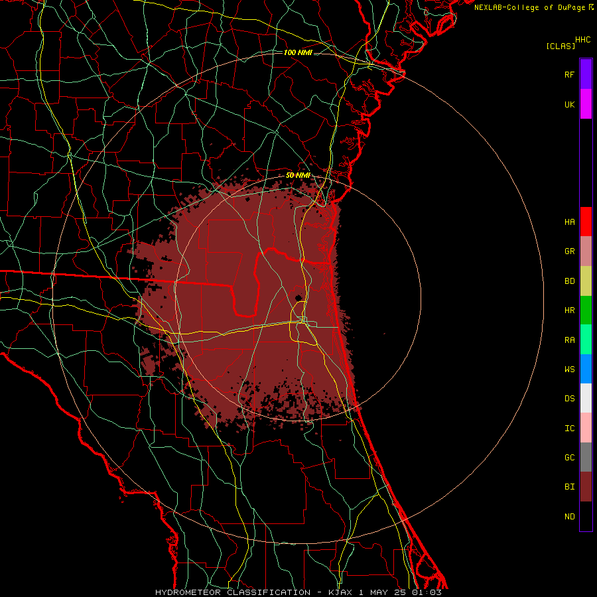Viewport: 597px width, 597px height.
Task: Click the IC light pink legend swatch
Action: pos(586,428)
